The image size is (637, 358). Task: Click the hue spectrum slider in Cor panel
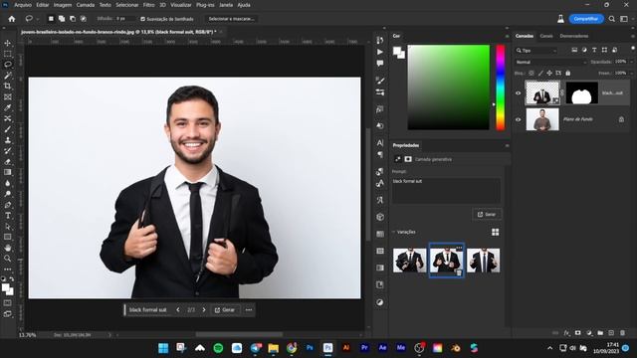tap(501, 88)
